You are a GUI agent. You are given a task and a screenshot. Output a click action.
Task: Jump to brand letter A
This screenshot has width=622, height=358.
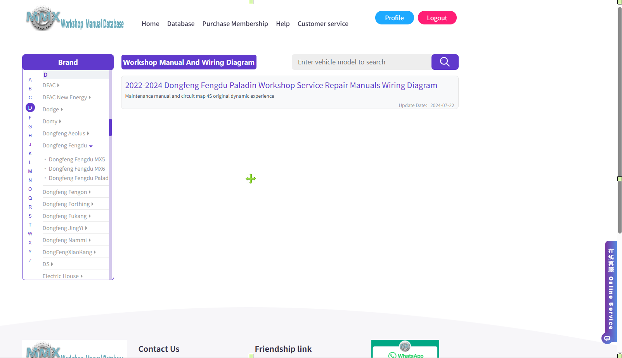click(30, 80)
